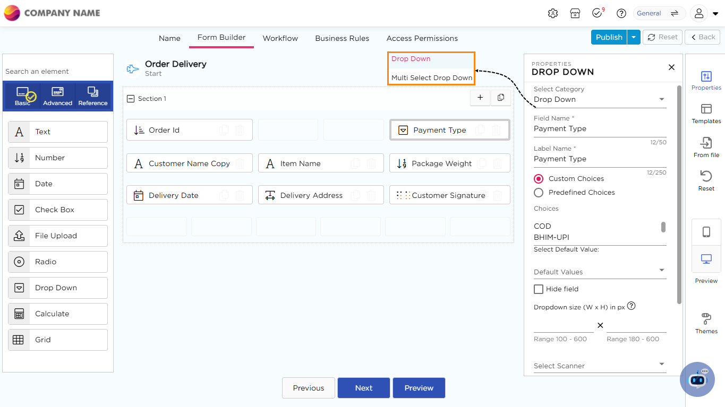This screenshot has height=407, width=725.
Task: Open the Themes panel icon
Action: coord(706,319)
